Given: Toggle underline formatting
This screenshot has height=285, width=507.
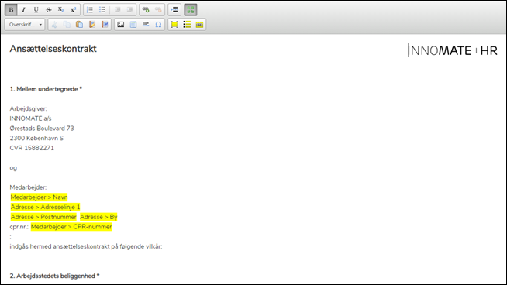Looking at the screenshot, I should 36,10.
